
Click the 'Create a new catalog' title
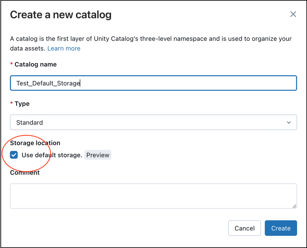(x=61, y=15)
